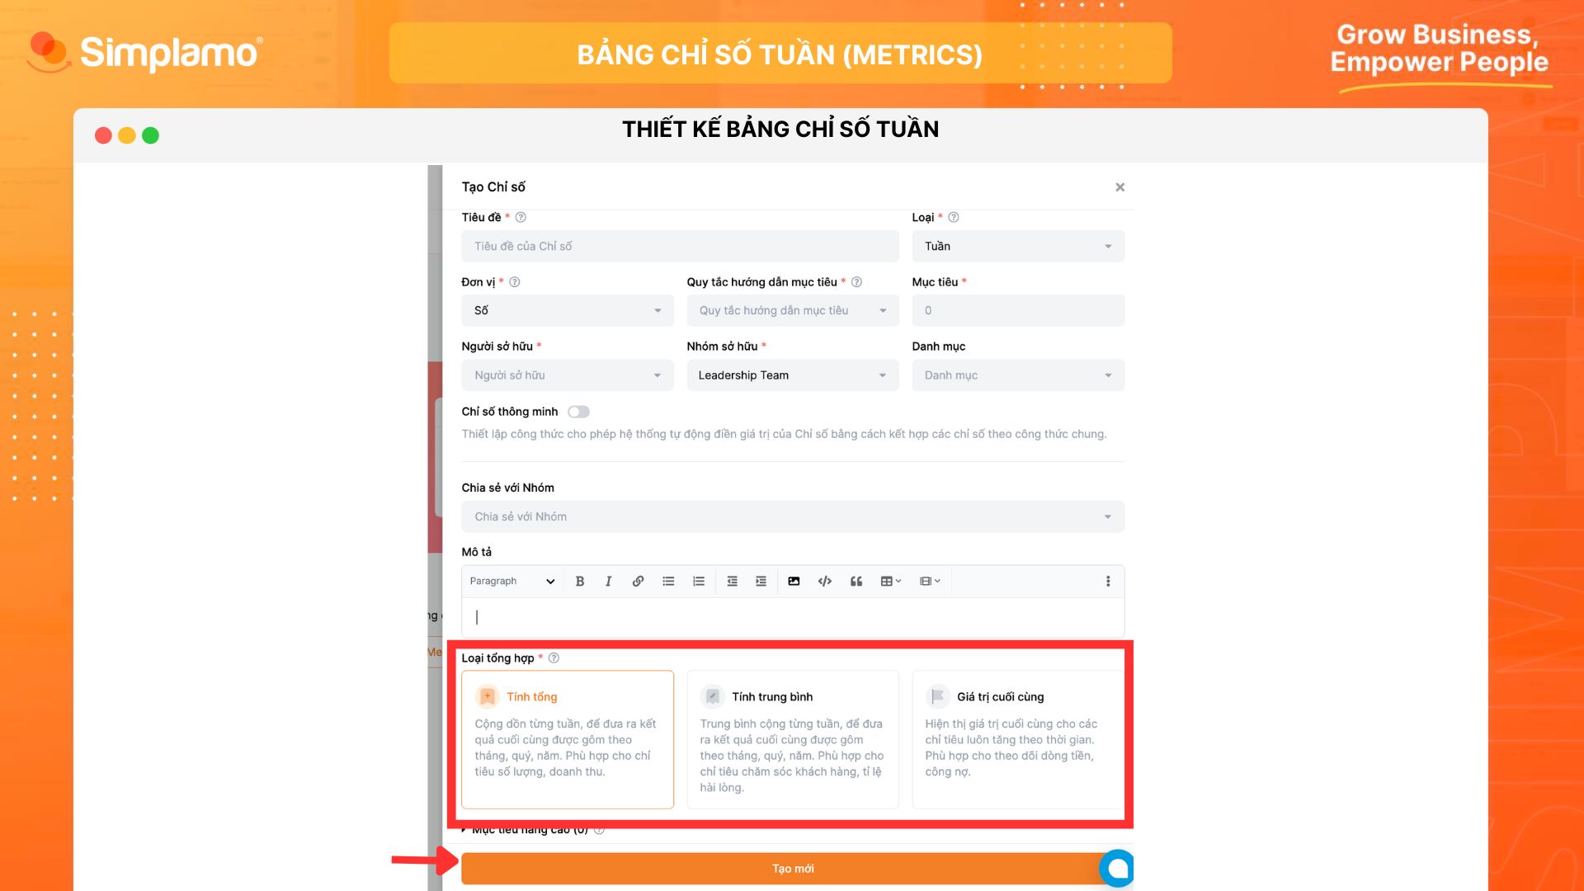Open Chia sẻ với Nhóm dropdown
The width and height of the screenshot is (1584, 891).
(792, 516)
